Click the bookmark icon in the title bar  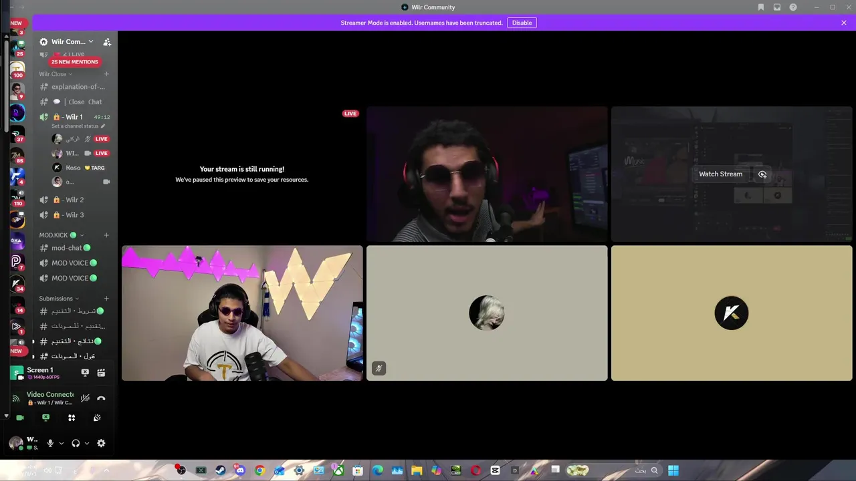pos(761,7)
